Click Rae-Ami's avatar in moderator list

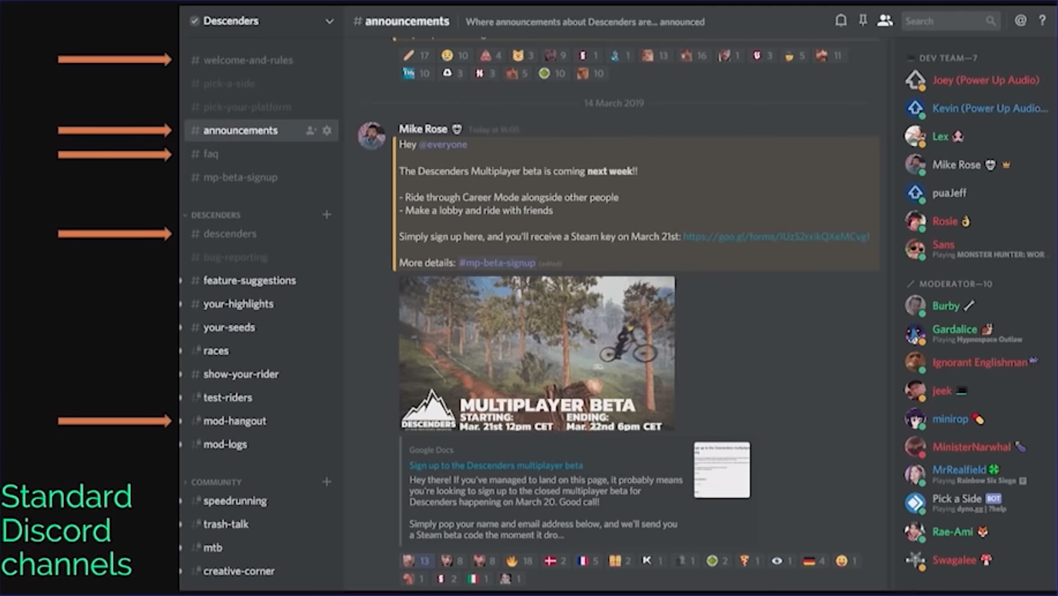915,531
